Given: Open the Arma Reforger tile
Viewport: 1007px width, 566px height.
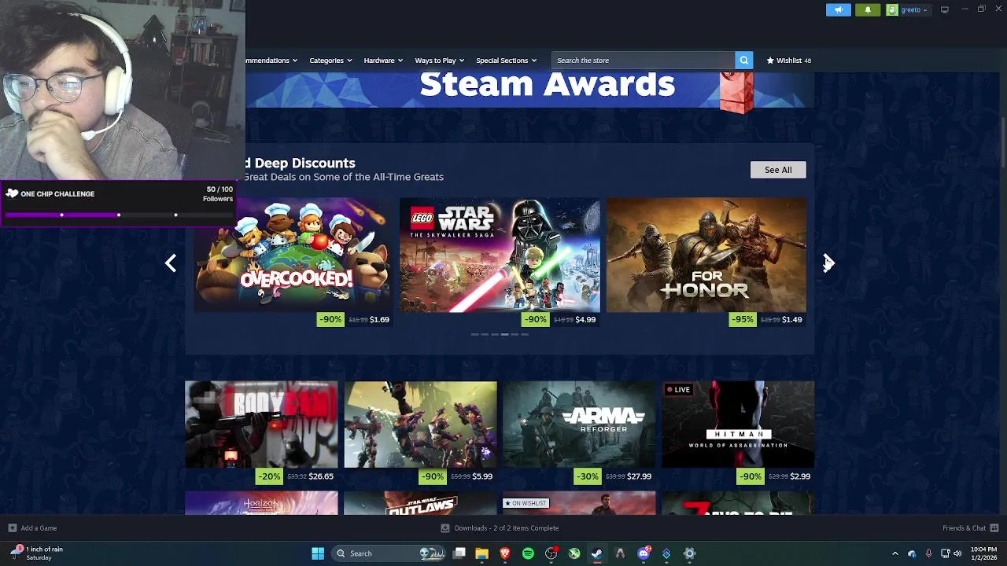Looking at the screenshot, I should coord(579,424).
